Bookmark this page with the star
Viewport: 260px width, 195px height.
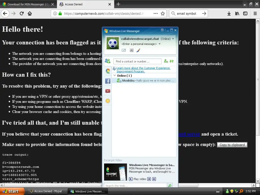coord(163,13)
